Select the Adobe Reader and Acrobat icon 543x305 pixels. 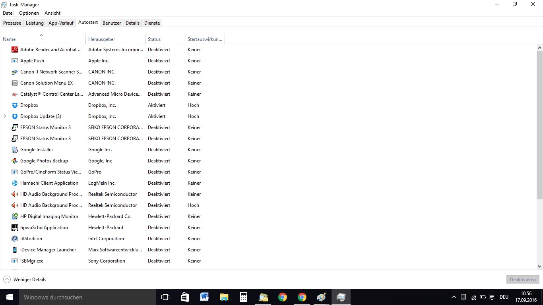pos(15,50)
